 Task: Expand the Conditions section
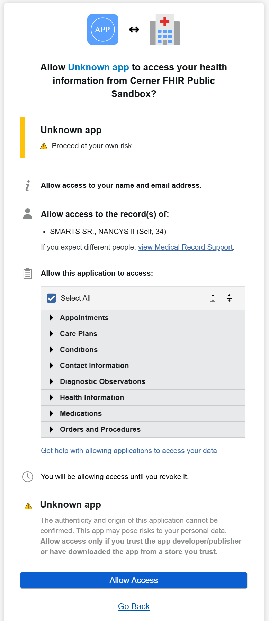(x=143, y=350)
